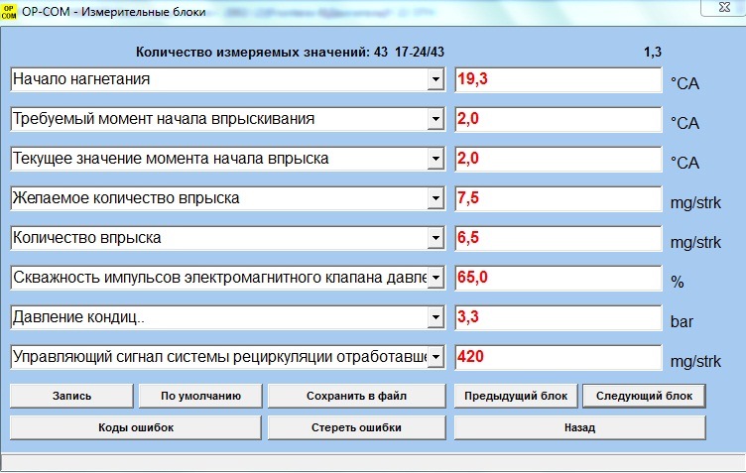Click Сохранить в файл button
The height and width of the screenshot is (473, 746).
click(357, 396)
